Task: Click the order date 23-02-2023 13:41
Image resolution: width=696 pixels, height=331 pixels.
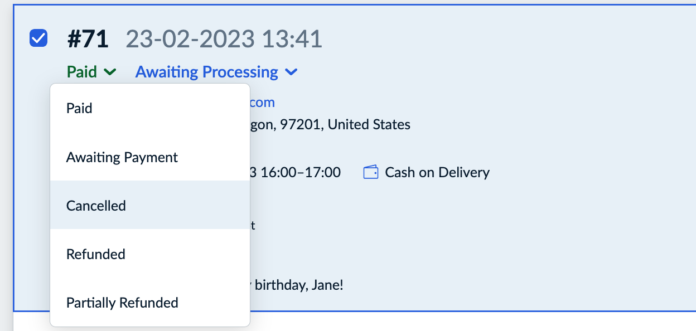Action: coord(223,37)
